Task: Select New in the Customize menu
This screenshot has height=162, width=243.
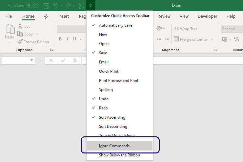Action: 120,34
